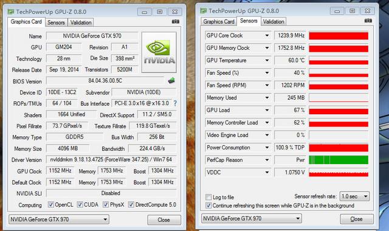The image size is (389, 231).
Task: Open the Fan Speed (RPM) sensor dropdown
Action: tap(267, 85)
